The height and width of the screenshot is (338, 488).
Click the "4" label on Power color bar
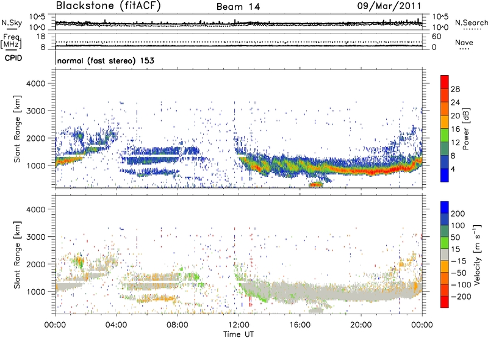click(453, 169)
